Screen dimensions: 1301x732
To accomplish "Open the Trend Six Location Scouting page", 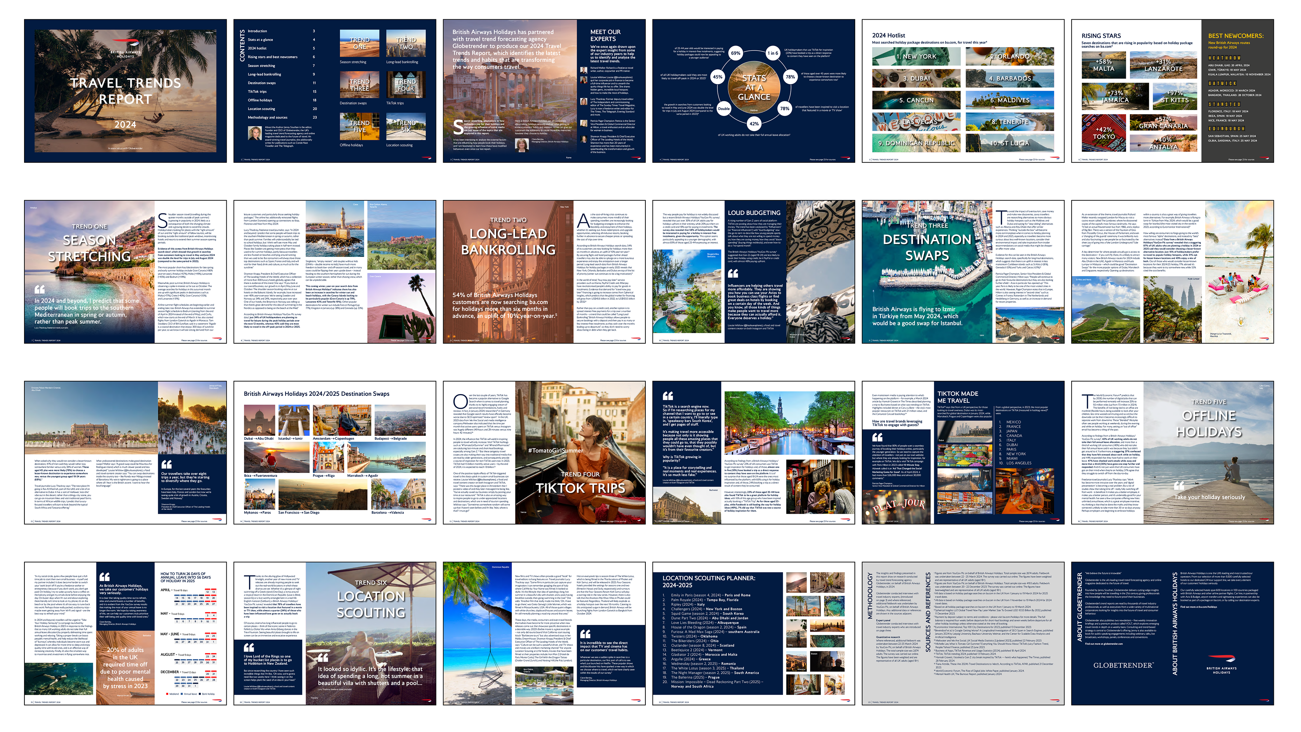I will 335,633.
